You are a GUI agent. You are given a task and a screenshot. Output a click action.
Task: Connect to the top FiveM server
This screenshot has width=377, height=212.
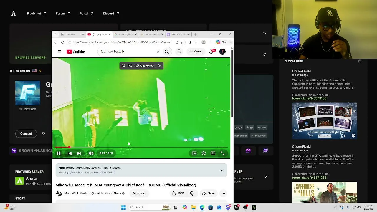click(x=26, y=134)
